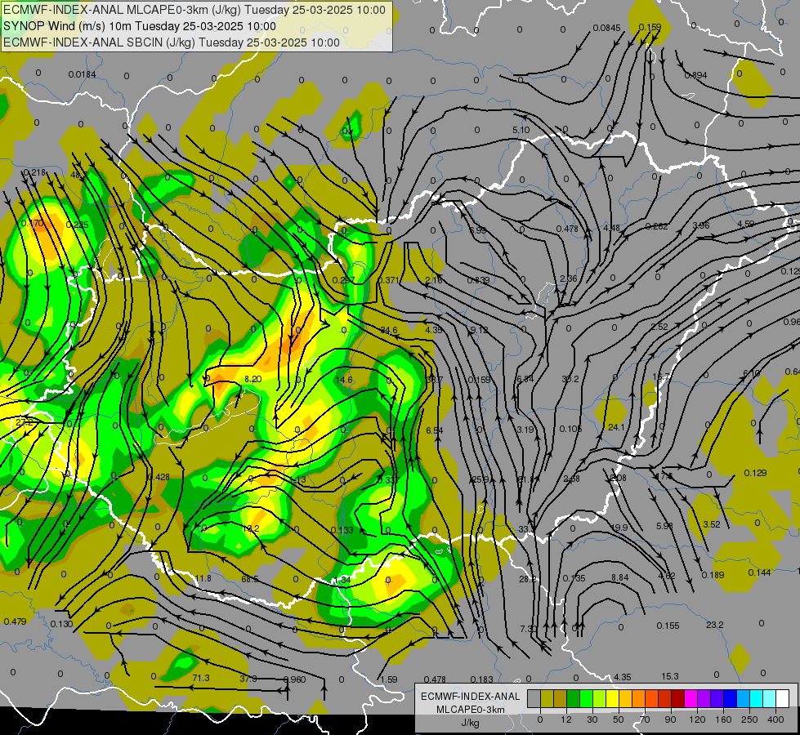Click the map value '8.84'
Viewport: 800px width, 735px height.
point(620,578)
